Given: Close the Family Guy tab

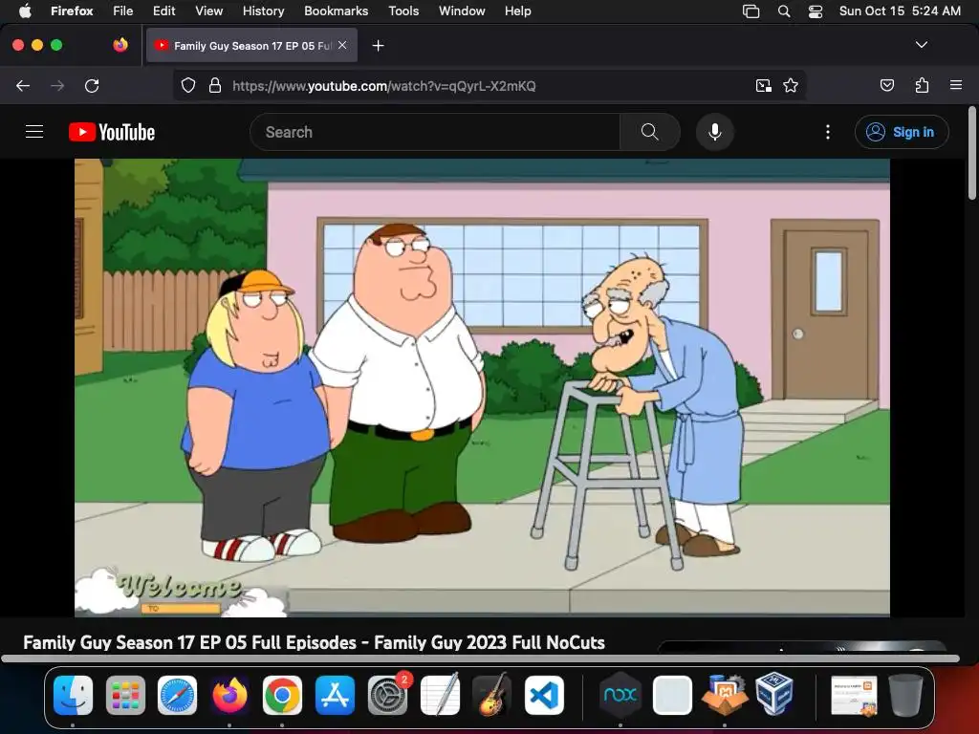Looking at the screenshot, I should pos(342,45).
